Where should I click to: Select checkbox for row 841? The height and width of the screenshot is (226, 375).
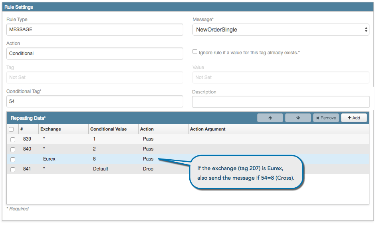coord(13,170)
